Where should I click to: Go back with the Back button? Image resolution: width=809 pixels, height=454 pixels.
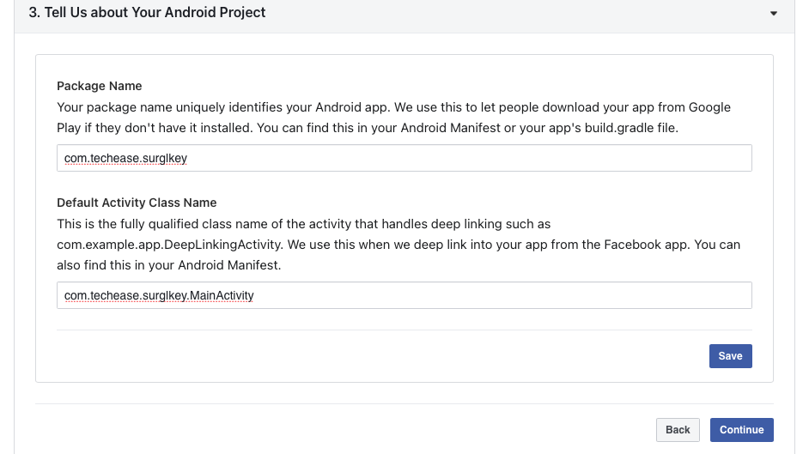pos(678,430)
